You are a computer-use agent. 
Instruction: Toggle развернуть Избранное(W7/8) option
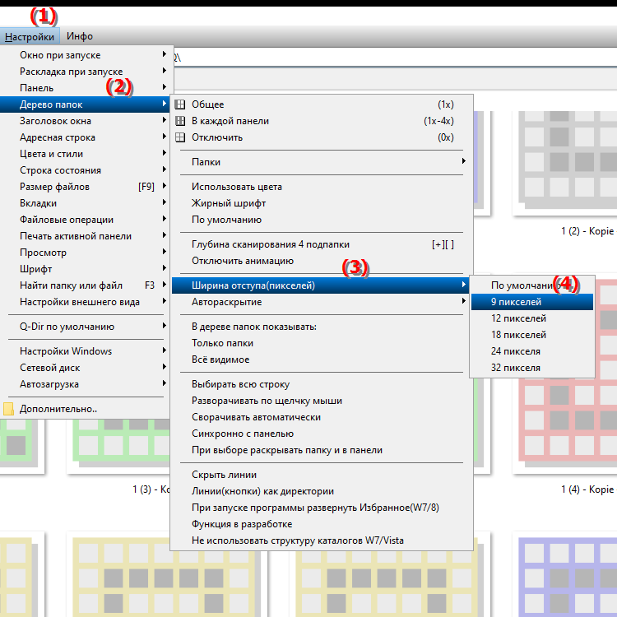coord(322,508)
